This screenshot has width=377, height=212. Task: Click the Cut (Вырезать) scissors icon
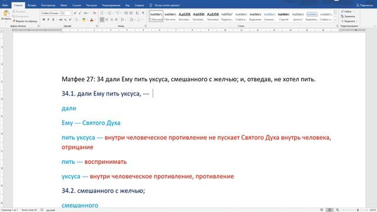[14, 12]
